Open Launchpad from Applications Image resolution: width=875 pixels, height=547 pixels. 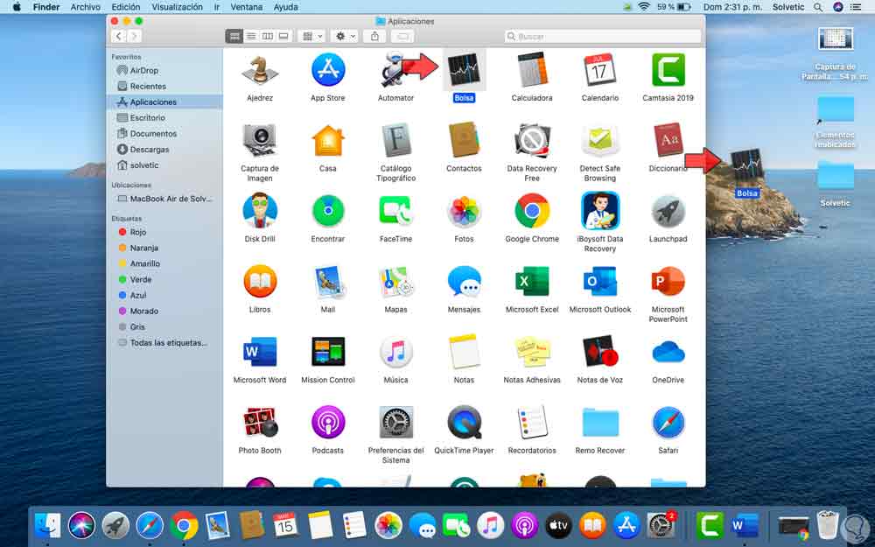tap(668, 213)
